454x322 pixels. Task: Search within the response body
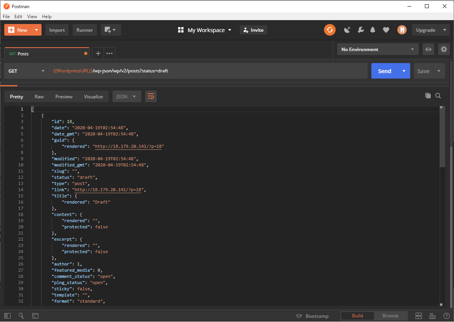point(438,96)
